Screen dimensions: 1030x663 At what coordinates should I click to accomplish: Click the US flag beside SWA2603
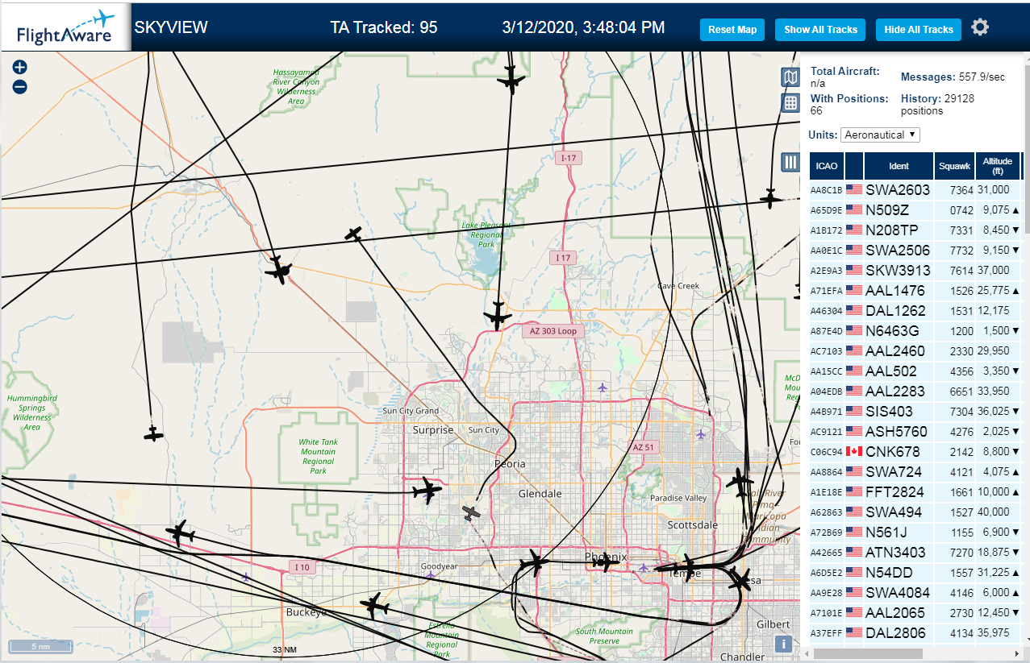pyautogui.click(x=854, y=190)
